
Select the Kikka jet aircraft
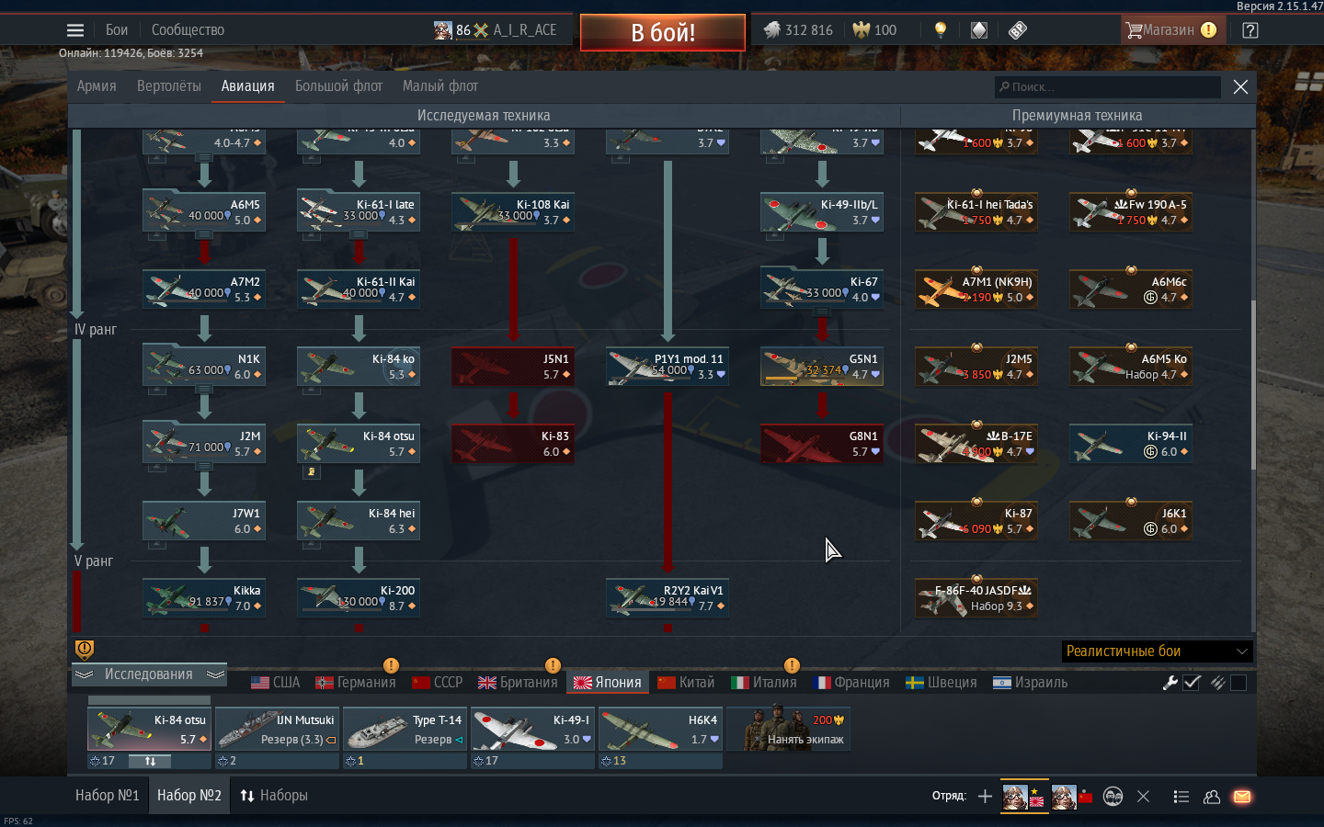204,597
